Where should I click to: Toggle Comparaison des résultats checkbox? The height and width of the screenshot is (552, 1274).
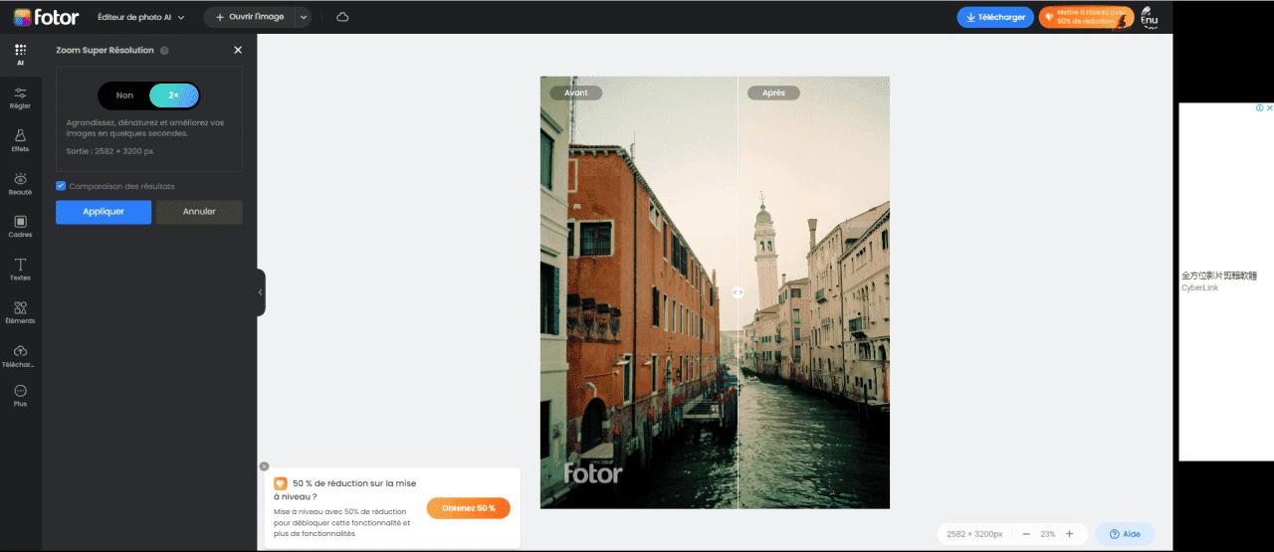coord(61,186)
